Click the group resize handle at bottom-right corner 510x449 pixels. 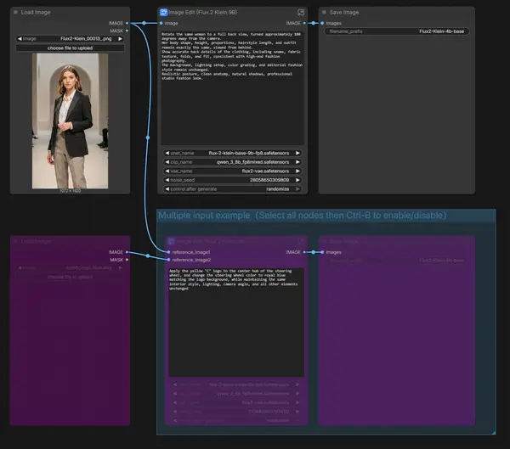[x=493, y=432]
